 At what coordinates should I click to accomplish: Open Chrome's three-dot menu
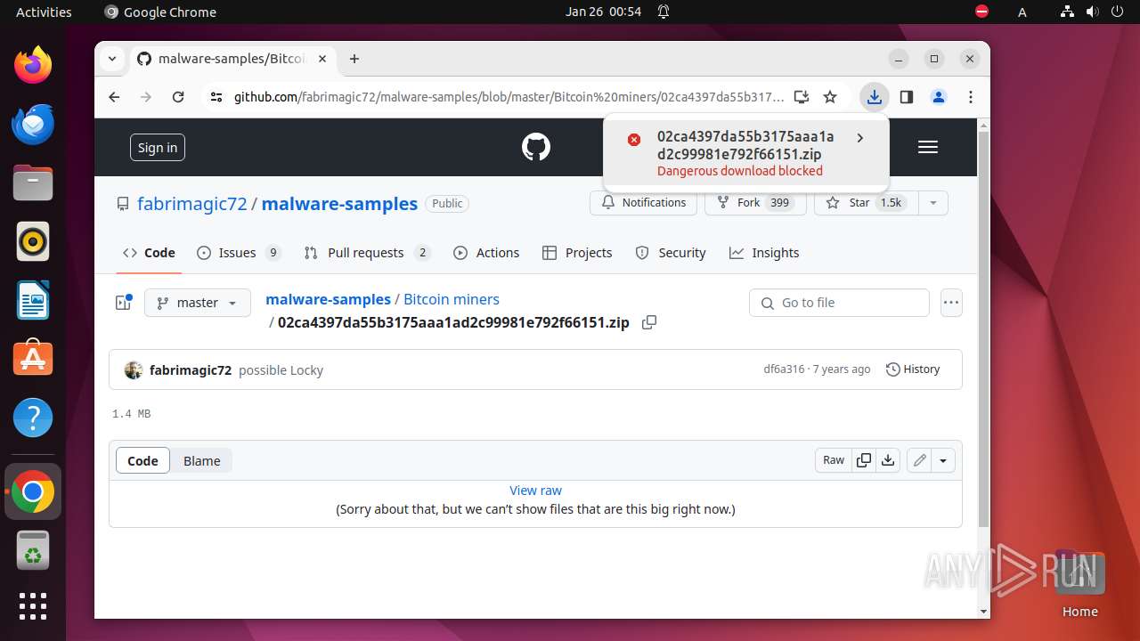click(x=971, y=97)
